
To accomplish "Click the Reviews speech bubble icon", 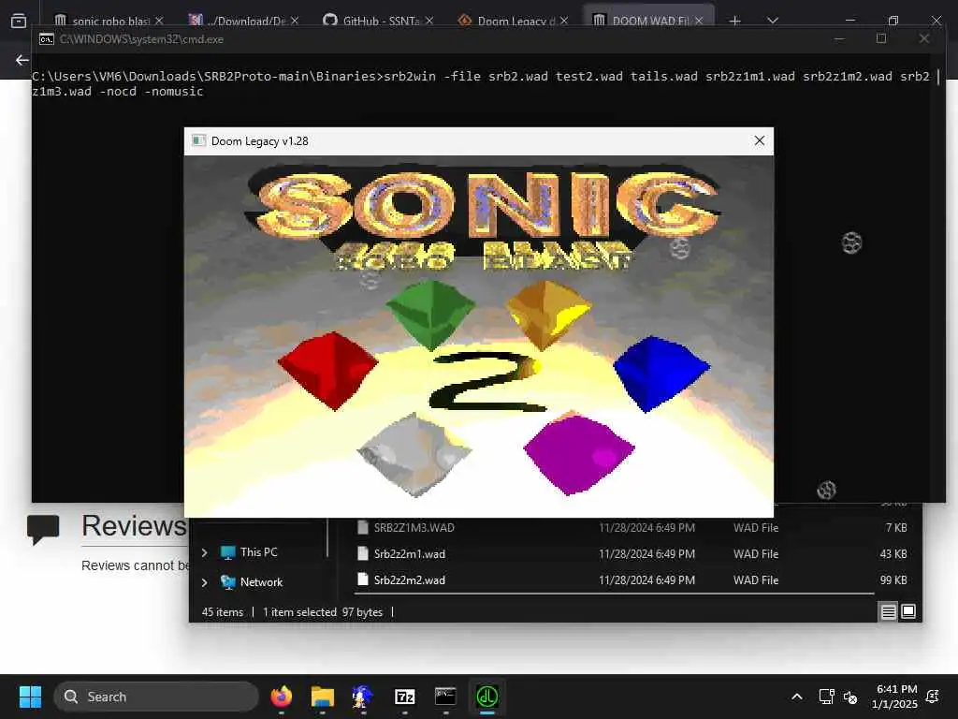I will (43, 529).
